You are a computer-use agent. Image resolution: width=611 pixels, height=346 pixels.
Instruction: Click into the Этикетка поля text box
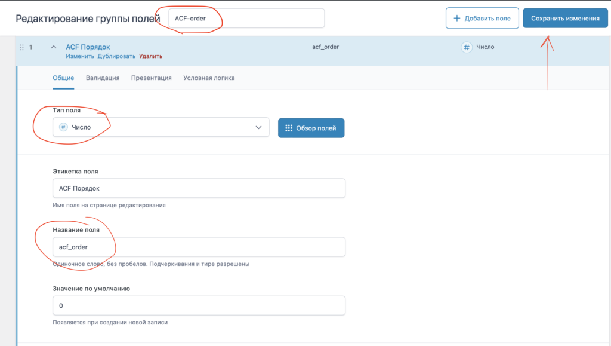tap(199, 188)
